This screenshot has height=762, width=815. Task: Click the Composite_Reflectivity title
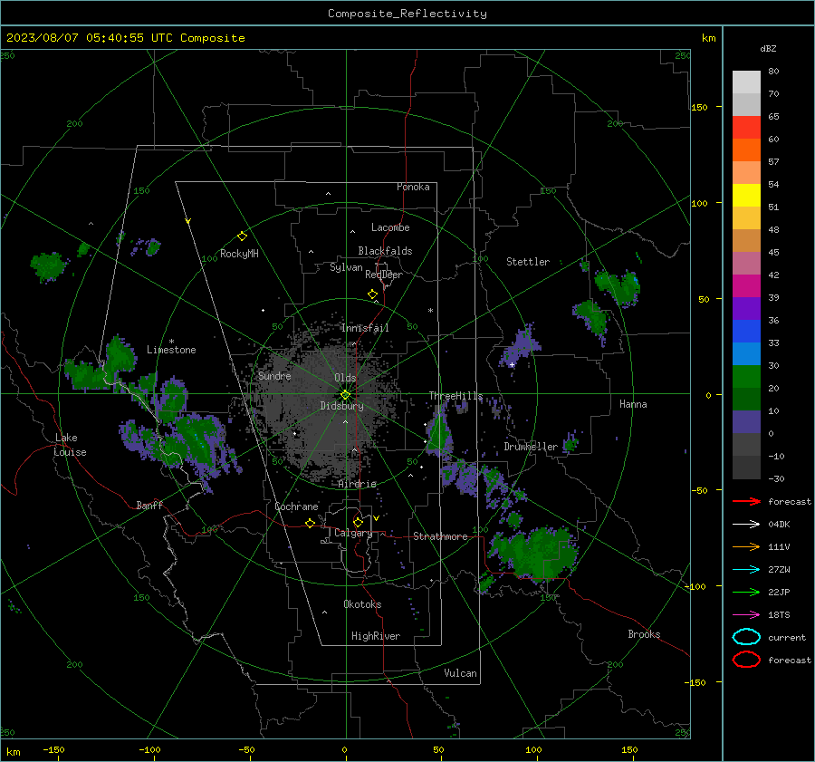click(x=407, y=14)
